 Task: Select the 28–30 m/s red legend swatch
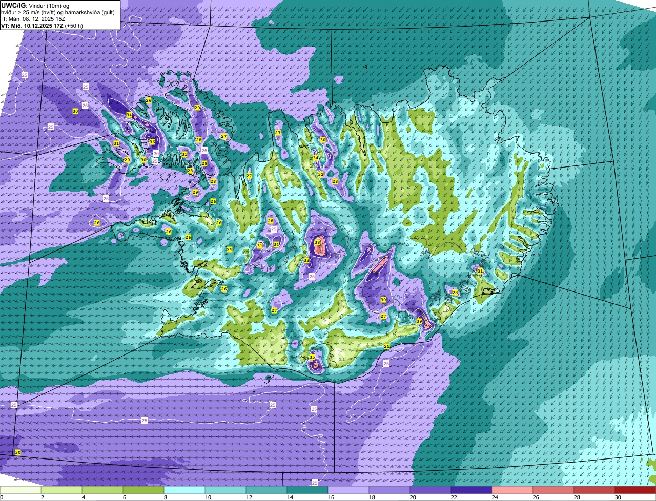[x=594, y=490]
